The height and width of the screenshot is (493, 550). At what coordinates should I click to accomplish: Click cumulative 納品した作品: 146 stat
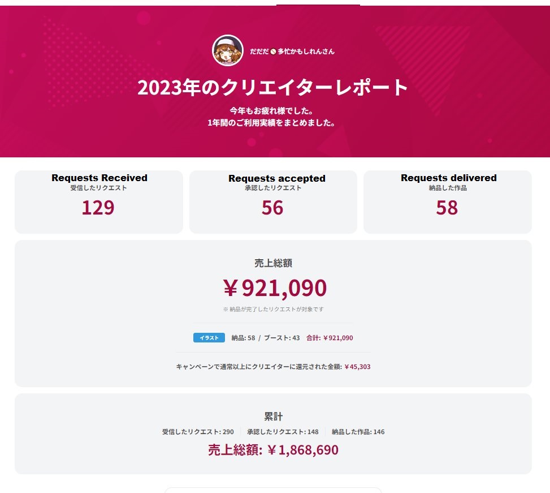(358, 431)
